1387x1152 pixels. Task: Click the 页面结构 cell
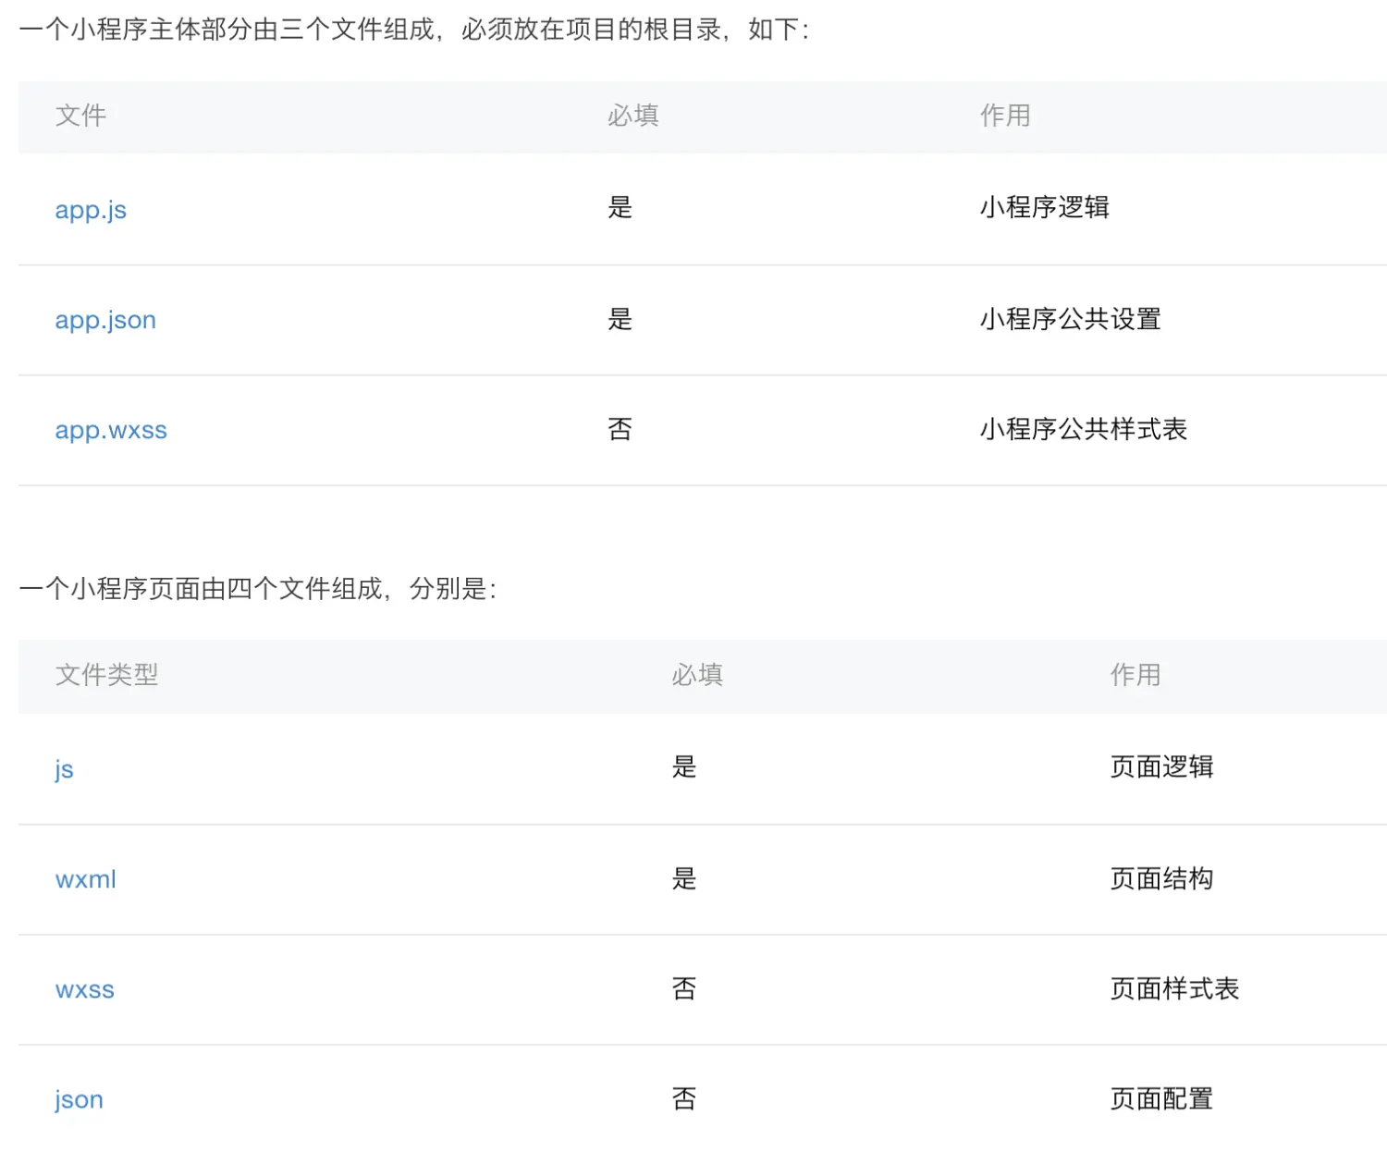click(1161, 878)
